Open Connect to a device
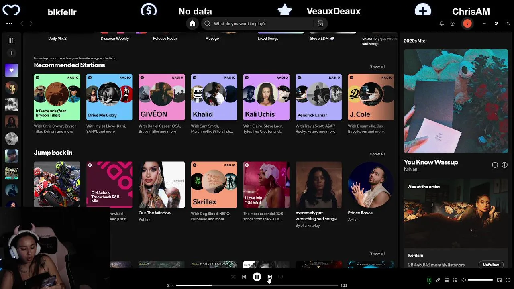This screenshot has height=289, width=514. [x=455, y=280]
